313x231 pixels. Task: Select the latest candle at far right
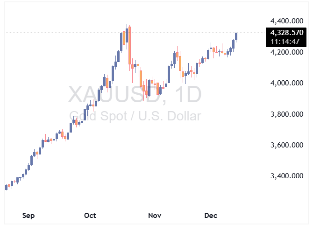tap(236, 36)
